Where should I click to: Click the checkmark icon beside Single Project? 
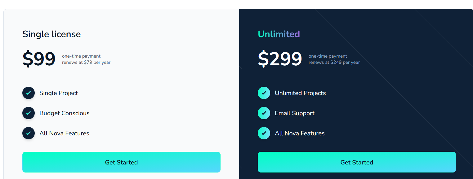[x=29, y=93]
